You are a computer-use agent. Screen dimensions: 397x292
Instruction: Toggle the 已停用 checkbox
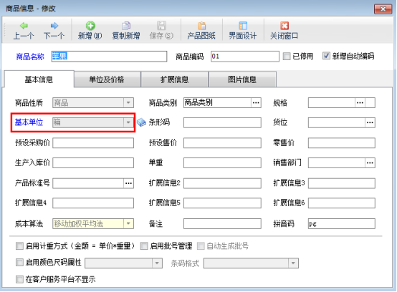click(287, 56)
